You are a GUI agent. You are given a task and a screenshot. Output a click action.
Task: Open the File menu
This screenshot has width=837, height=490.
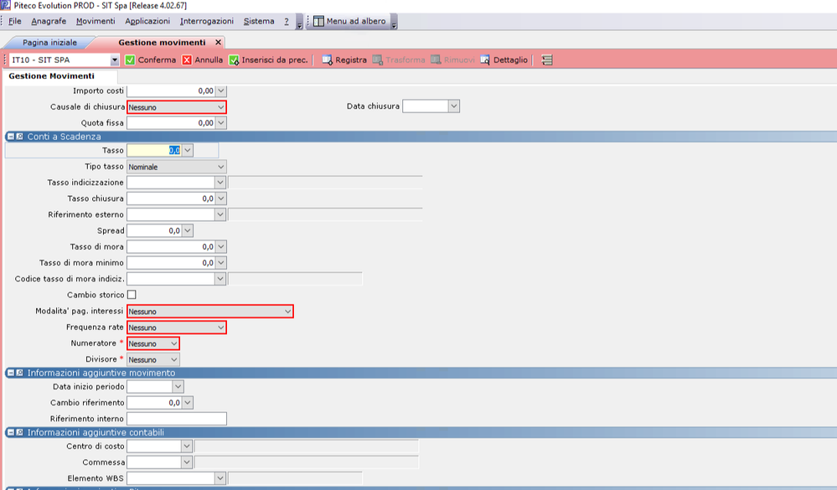click(15, 21)
